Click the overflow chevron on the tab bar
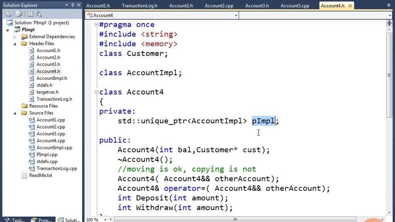Image resolution: width=395 pixels, height=222 pixels. pyautogui.click(x=388, y=5)
